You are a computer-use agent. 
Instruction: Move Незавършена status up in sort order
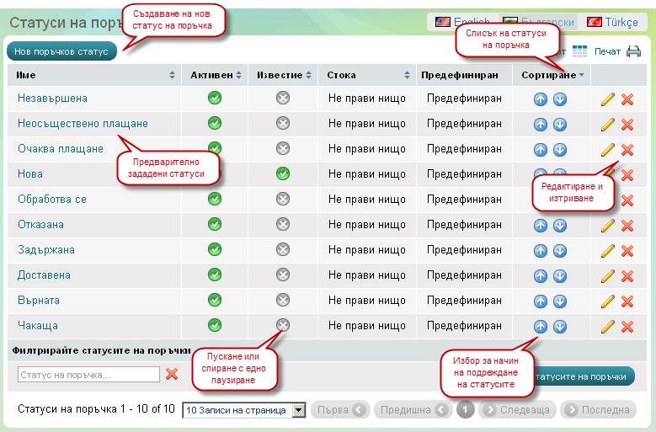tap(541, 99)
